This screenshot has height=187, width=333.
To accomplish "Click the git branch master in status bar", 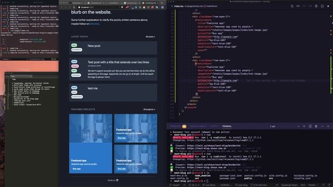I will (x=175, y=185).
